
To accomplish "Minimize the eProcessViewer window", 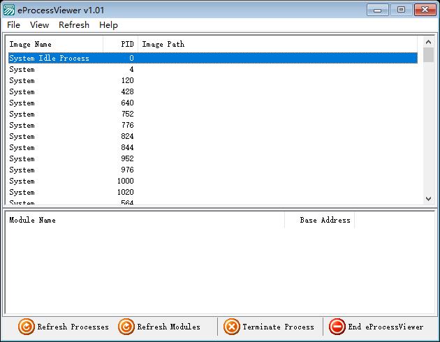I will coord(378,10).
